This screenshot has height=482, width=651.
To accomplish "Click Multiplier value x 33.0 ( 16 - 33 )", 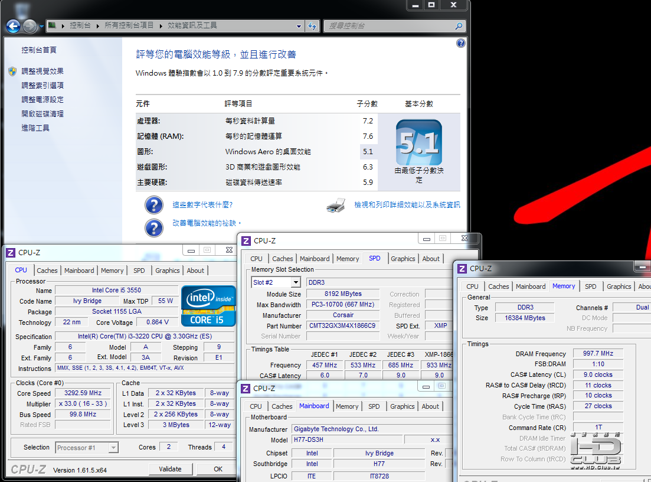I will click(x=83, y=403).
